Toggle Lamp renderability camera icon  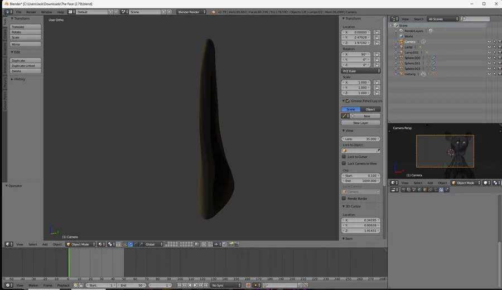[500, 47]
